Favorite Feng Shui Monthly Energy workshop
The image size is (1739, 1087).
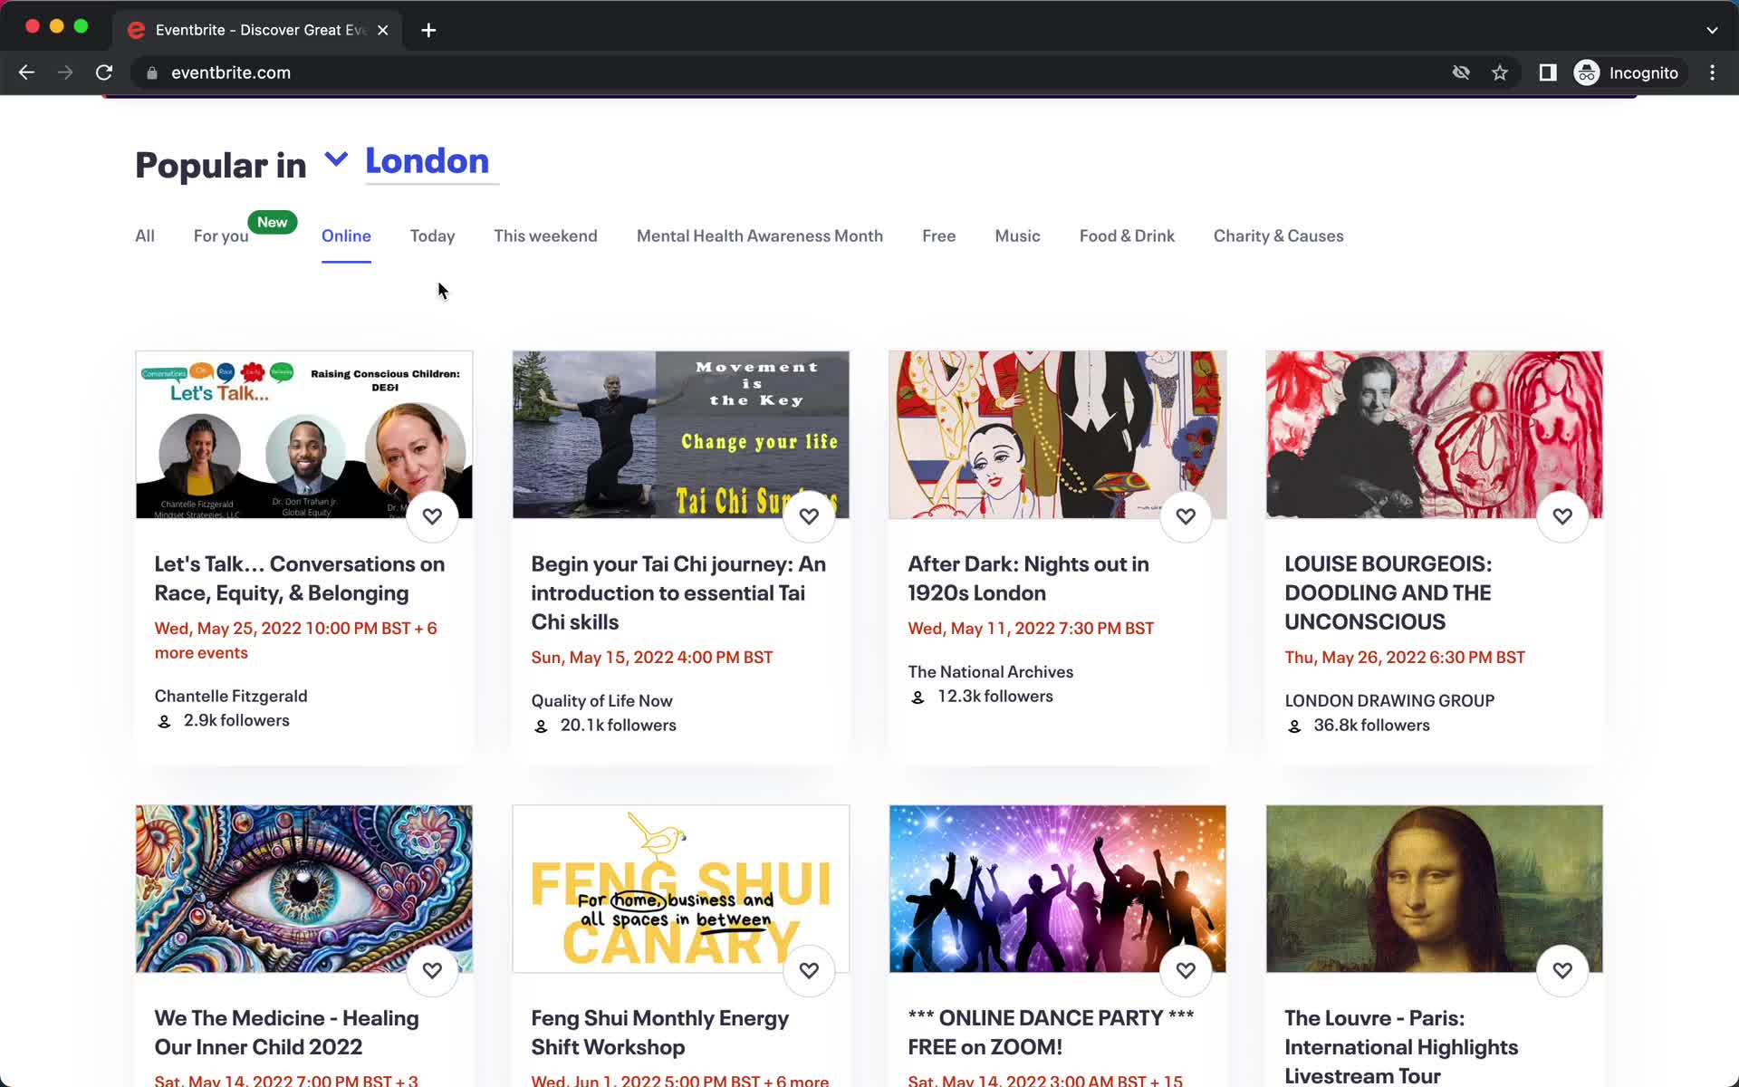point(809,970)
